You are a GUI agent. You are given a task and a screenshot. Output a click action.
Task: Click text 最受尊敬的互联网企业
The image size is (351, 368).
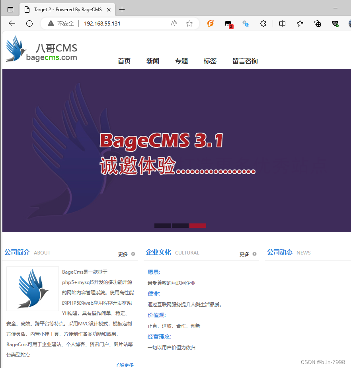pyautogui.click(x=172, y=283)
